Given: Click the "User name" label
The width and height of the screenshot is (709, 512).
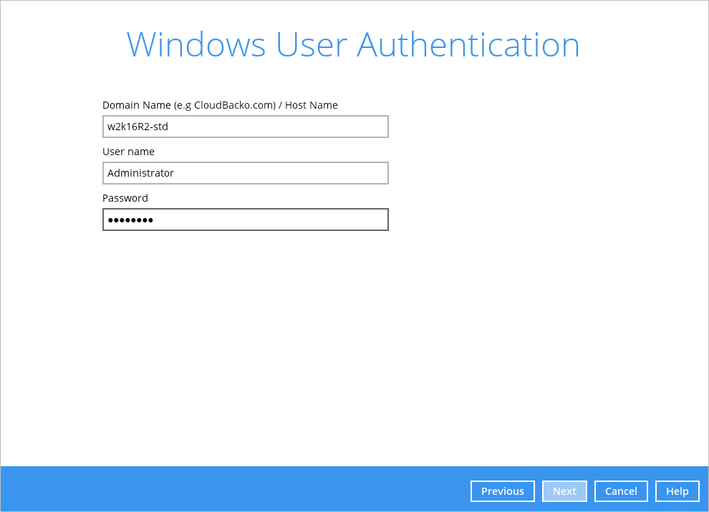Looking at the screenshot, I should [128, 152].
